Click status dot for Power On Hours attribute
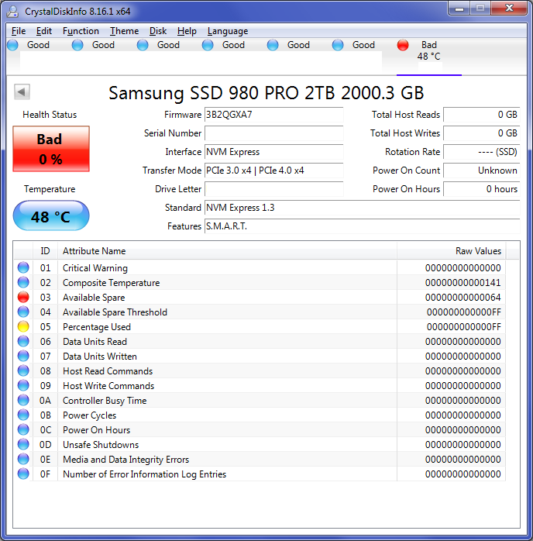Screen dimensions: 533x541 [x=23, y=429]
